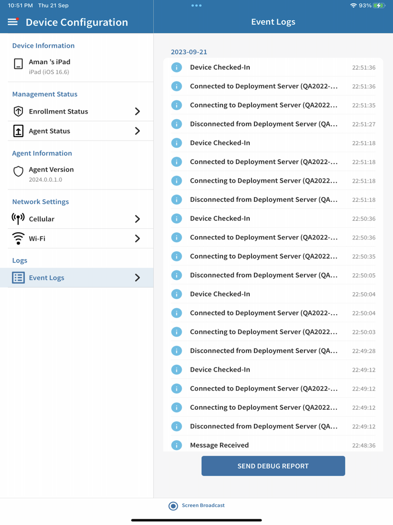Select Disconnected from Deployment Server at 22:49:12
393x525 pixels.
[x=273, y=426]
